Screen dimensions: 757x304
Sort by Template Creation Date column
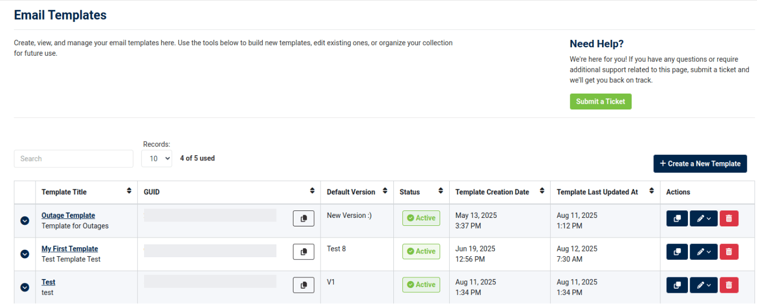(542, 191)
